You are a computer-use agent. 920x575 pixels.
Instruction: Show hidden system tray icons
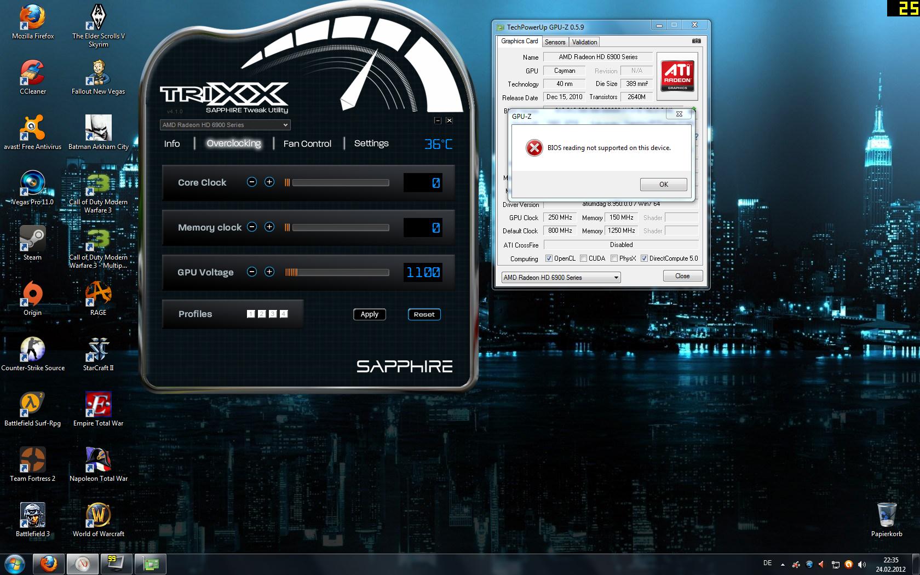tap(783, 564)
